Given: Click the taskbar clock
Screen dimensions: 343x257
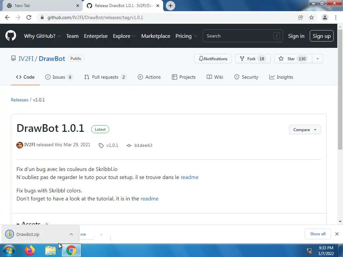Looking at the screenshot, I should pos(326,251).
